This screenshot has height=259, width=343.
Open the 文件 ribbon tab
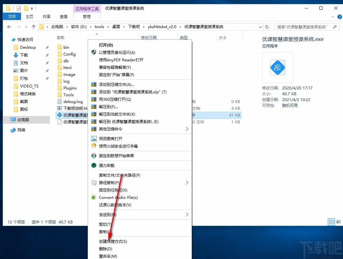[12, 16]
